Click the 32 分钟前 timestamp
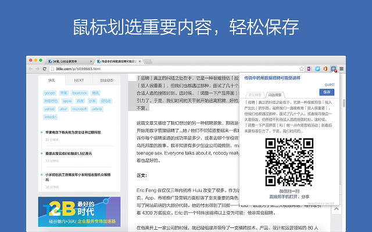372x232 pixels. point(52,140)
